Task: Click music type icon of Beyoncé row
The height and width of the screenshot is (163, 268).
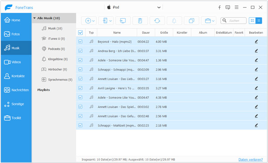Action: 92,41
